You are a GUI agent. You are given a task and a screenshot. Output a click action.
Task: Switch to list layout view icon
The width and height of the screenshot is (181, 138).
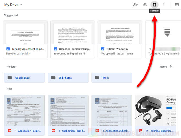click(177, 5)
